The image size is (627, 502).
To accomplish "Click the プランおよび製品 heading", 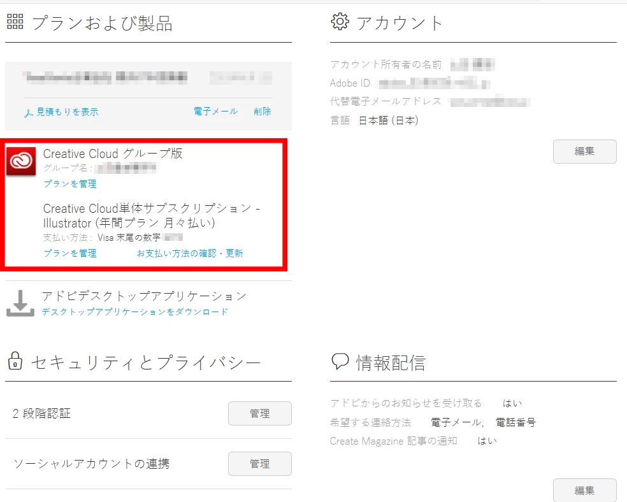I will click(102, 23).
